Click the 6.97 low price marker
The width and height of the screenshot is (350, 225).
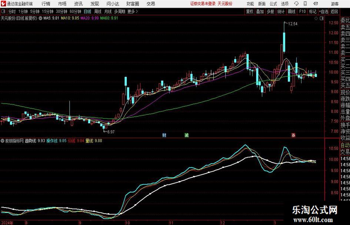click(111, 132)
